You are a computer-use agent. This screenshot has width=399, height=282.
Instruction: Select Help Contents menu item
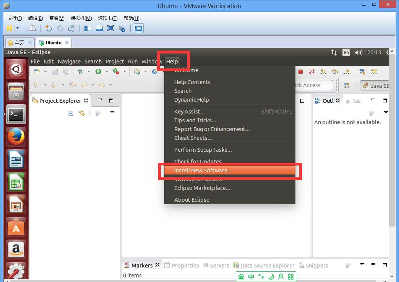[x=230, y=82]
